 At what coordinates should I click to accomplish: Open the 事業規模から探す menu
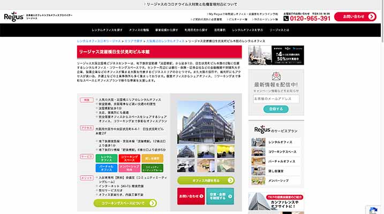(167, 30)
